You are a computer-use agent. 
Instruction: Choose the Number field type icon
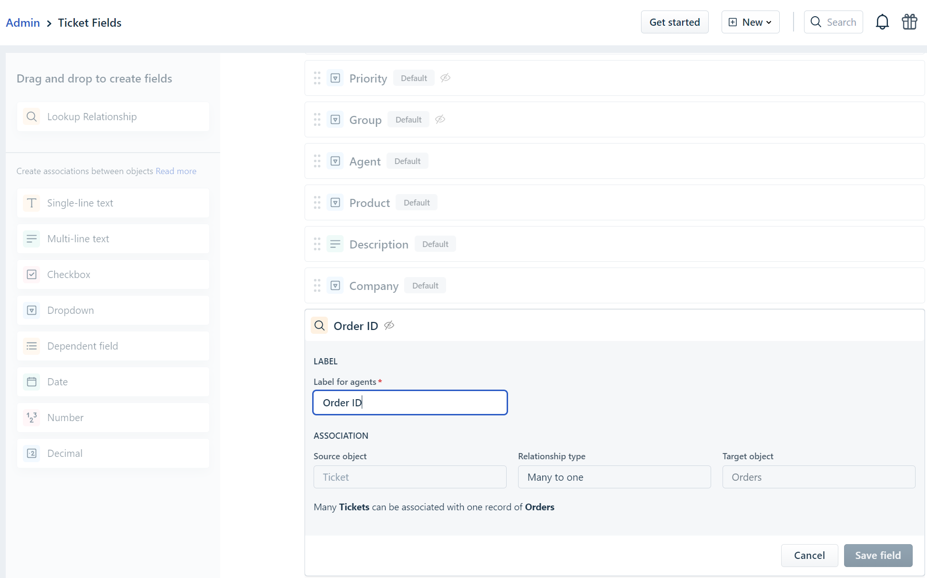tap(31, 418)
